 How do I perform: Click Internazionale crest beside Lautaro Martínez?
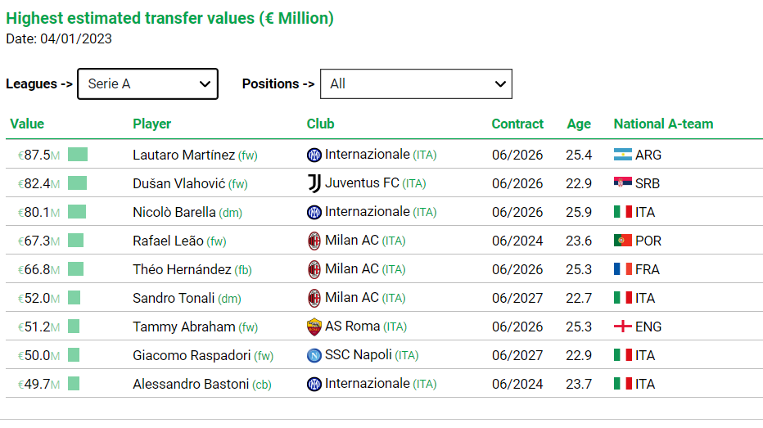click(314, 155)
